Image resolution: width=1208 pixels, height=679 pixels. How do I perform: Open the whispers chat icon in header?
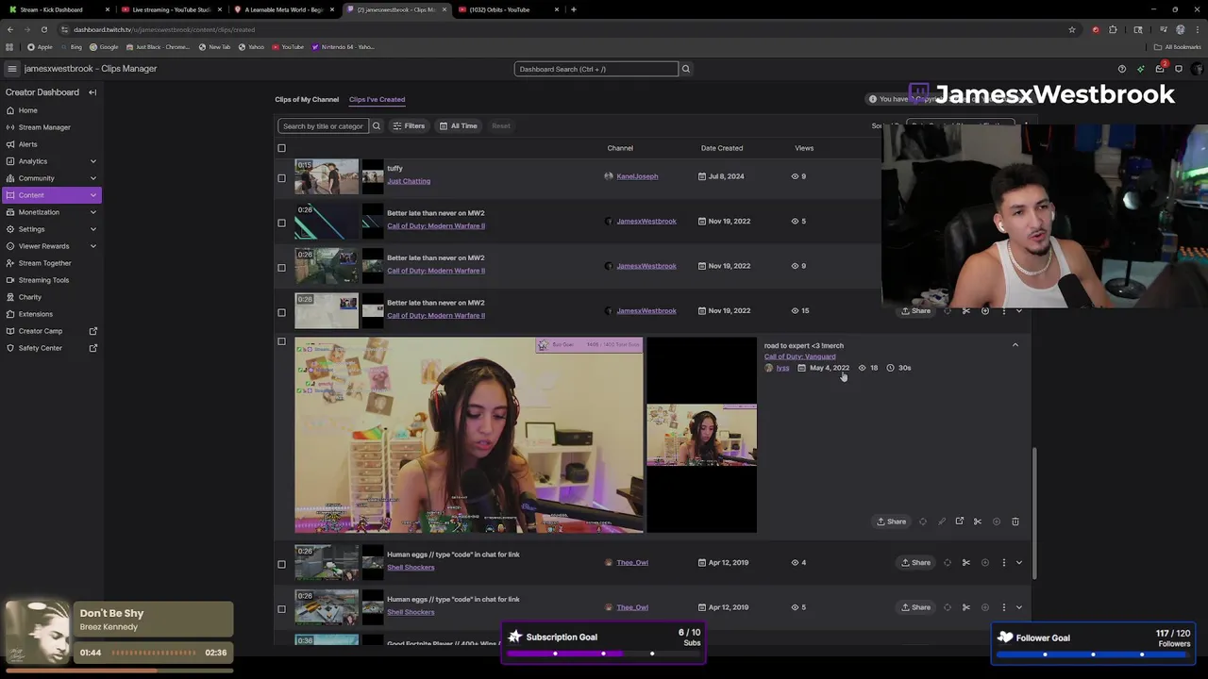click(x=1178, y=69)
